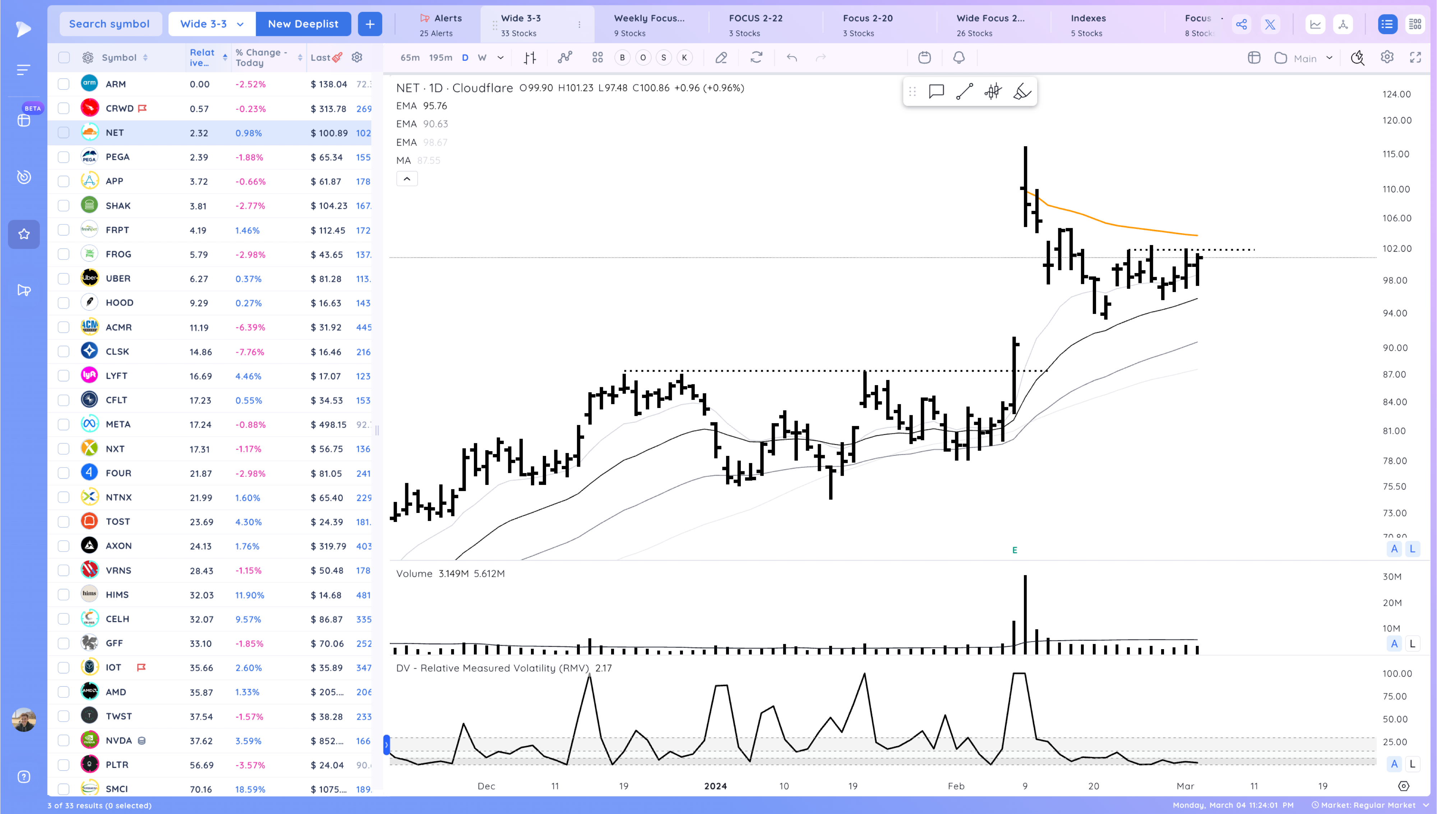Open the calendar date picker icon

(924, 57)
